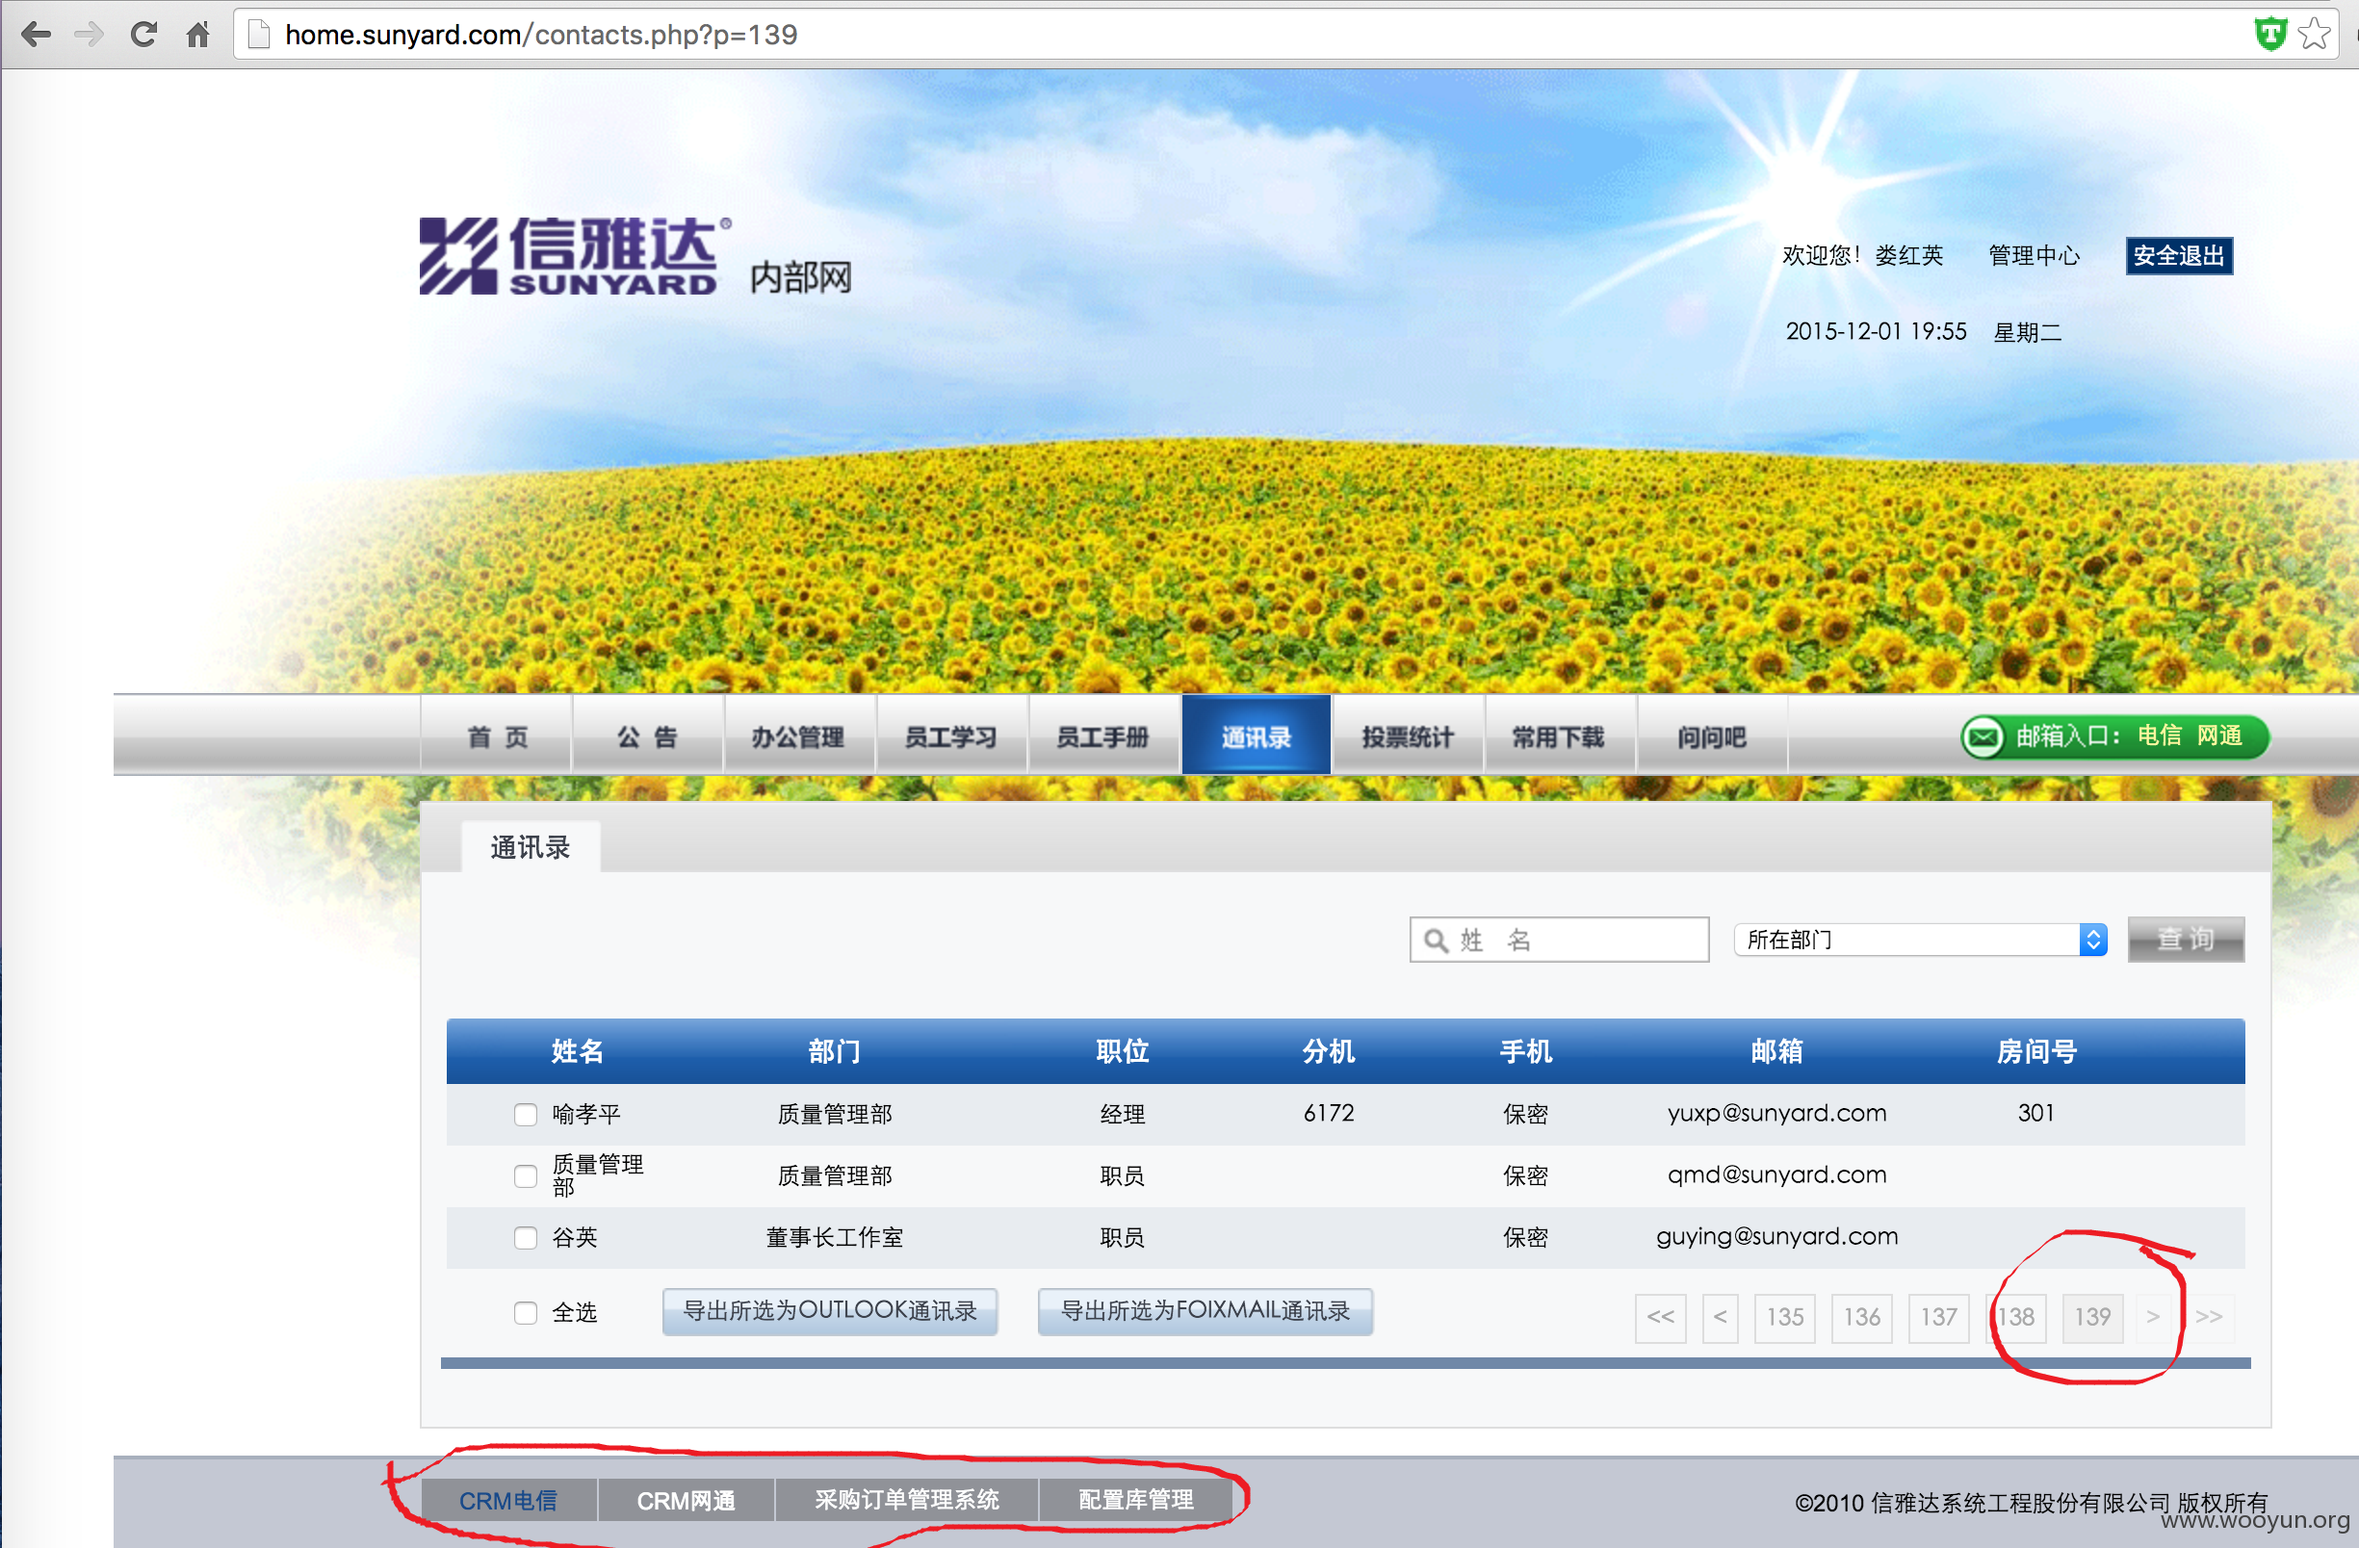Click the 安全退出 logout button

(x=2179, y=256)
